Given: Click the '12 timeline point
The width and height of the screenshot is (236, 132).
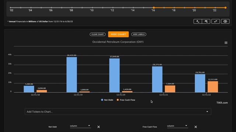Looking at the screenshot, I should 113,8.
